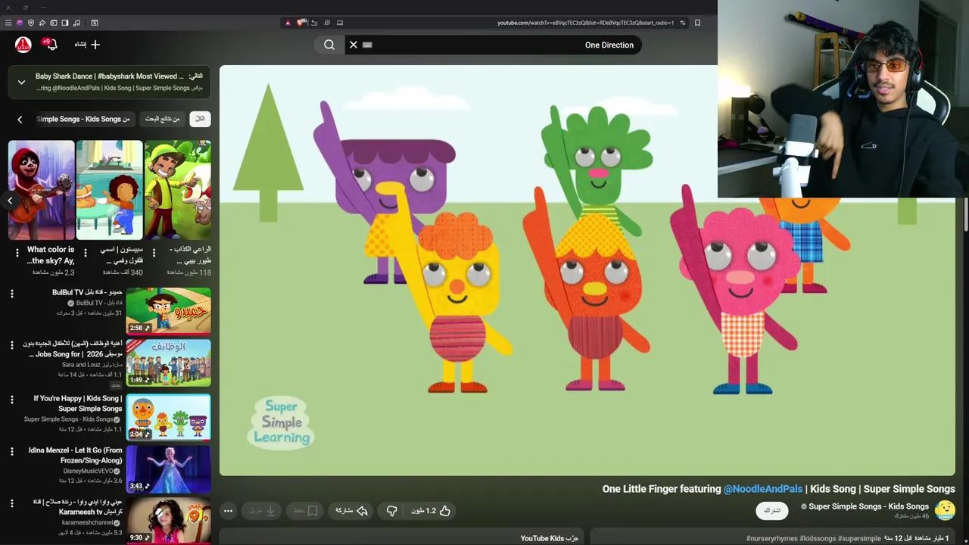The width and height of the screenshot is (969, 545).
Task: Click the Create plus button
Action: pos(87,45)
